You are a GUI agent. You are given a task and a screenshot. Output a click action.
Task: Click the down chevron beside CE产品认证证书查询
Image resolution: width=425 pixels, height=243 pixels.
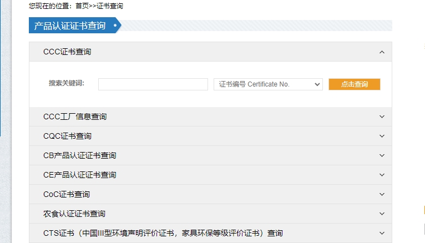click(x=381, y=175)
